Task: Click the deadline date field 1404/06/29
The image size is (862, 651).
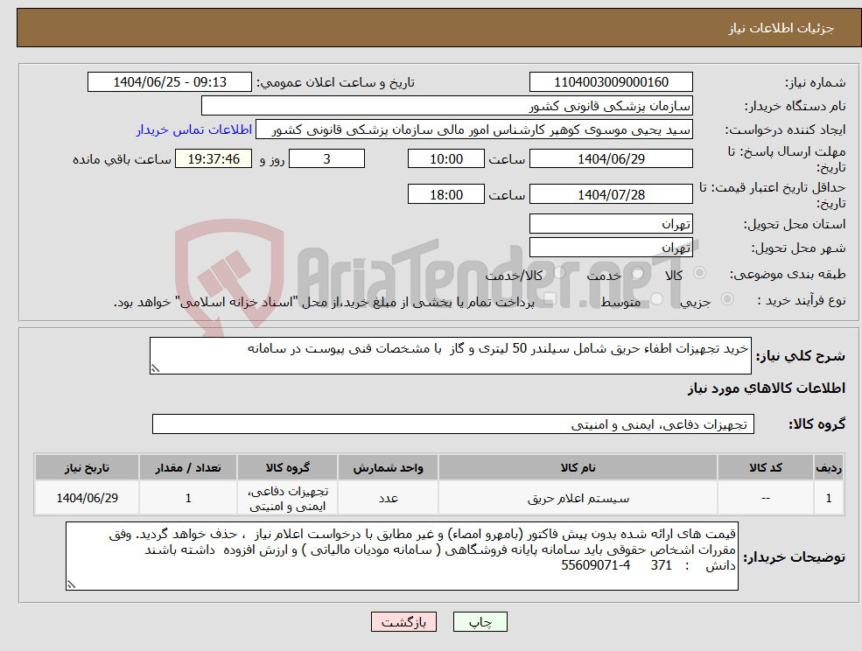Action: (611, 158)
